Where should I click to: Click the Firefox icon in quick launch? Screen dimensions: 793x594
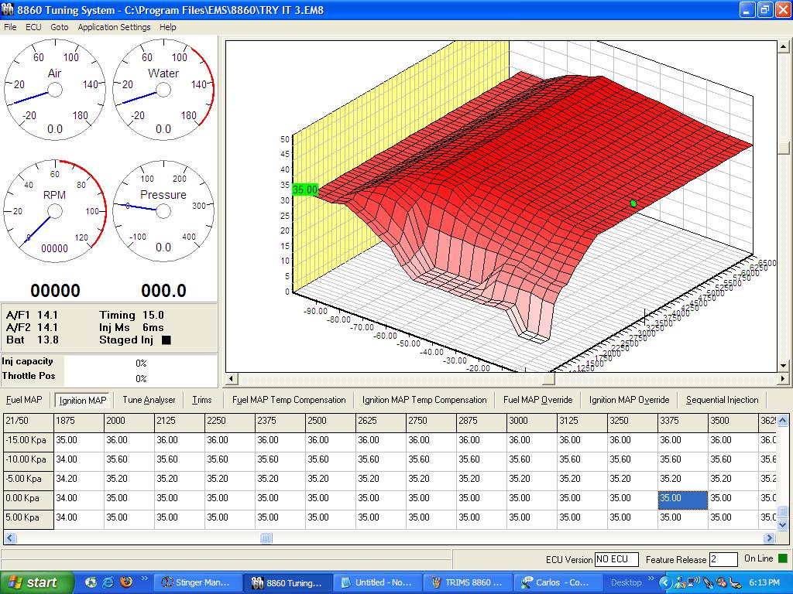coord(126,582)
